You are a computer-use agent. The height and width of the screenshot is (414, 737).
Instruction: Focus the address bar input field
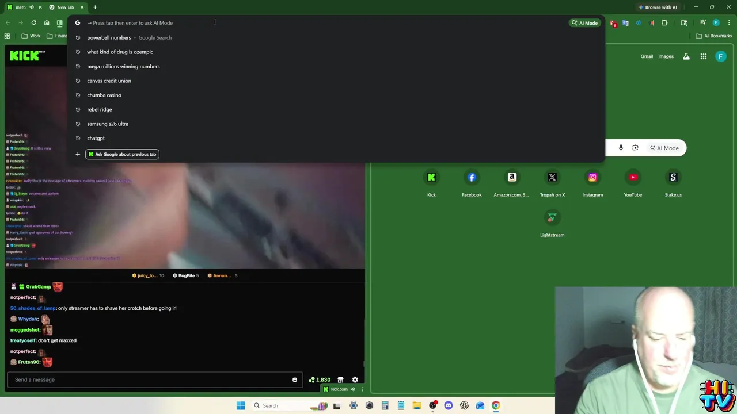click(x=325, y=23)
